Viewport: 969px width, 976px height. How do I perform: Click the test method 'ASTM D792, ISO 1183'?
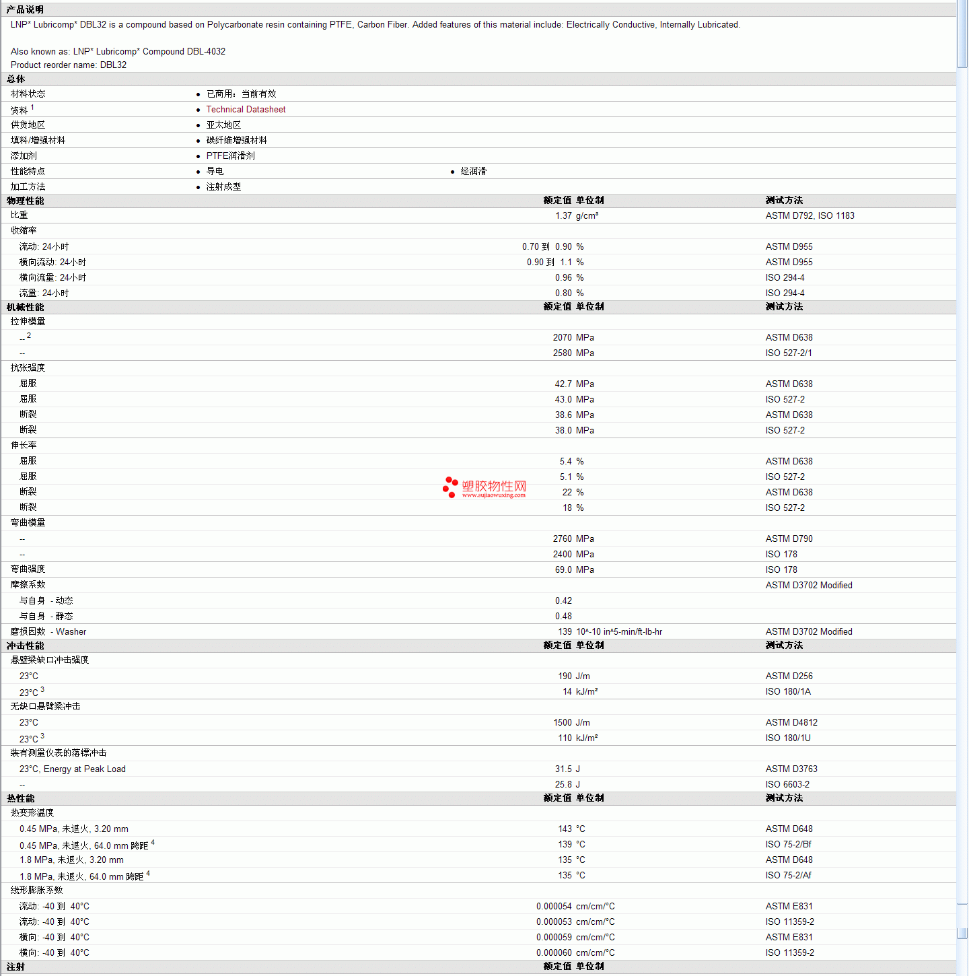click(x=810, y=215)
